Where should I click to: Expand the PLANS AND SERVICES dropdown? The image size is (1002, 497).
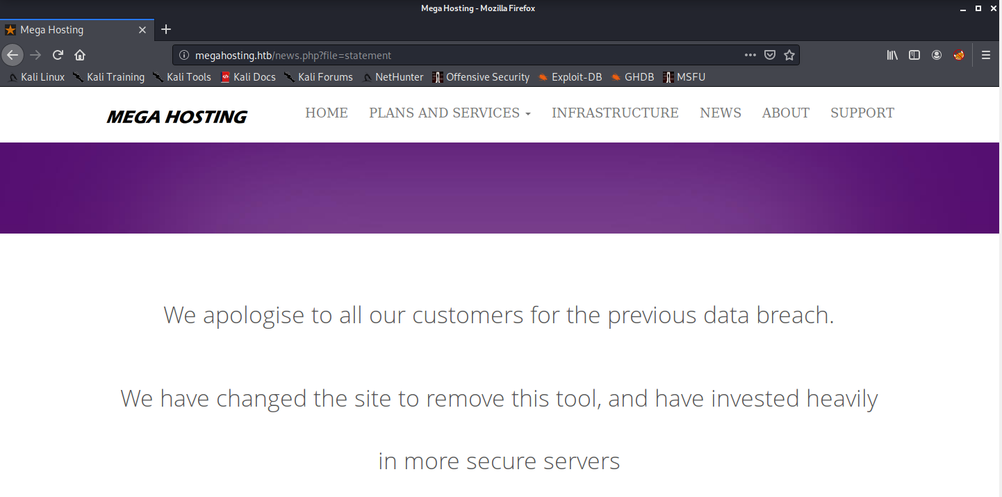450,113
